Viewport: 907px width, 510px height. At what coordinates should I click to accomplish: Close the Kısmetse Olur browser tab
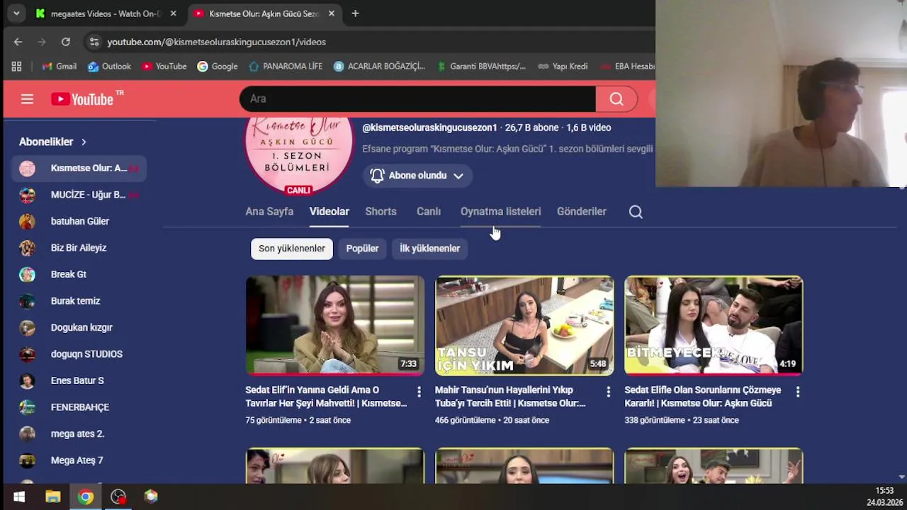click(x=331, y=13)
